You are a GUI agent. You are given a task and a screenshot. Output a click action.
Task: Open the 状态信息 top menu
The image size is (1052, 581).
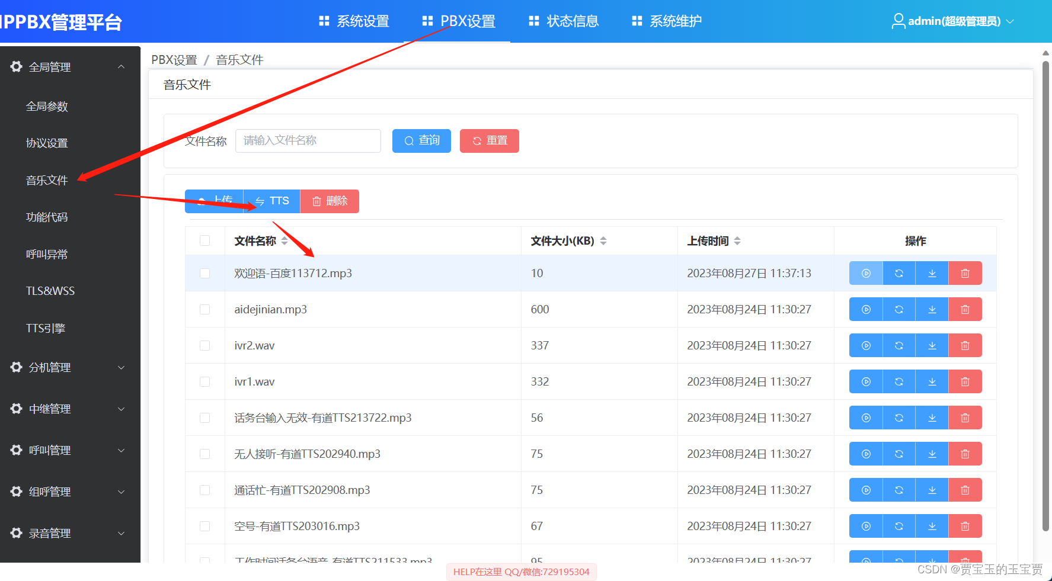pyautogui.click(x=564, y=21)
